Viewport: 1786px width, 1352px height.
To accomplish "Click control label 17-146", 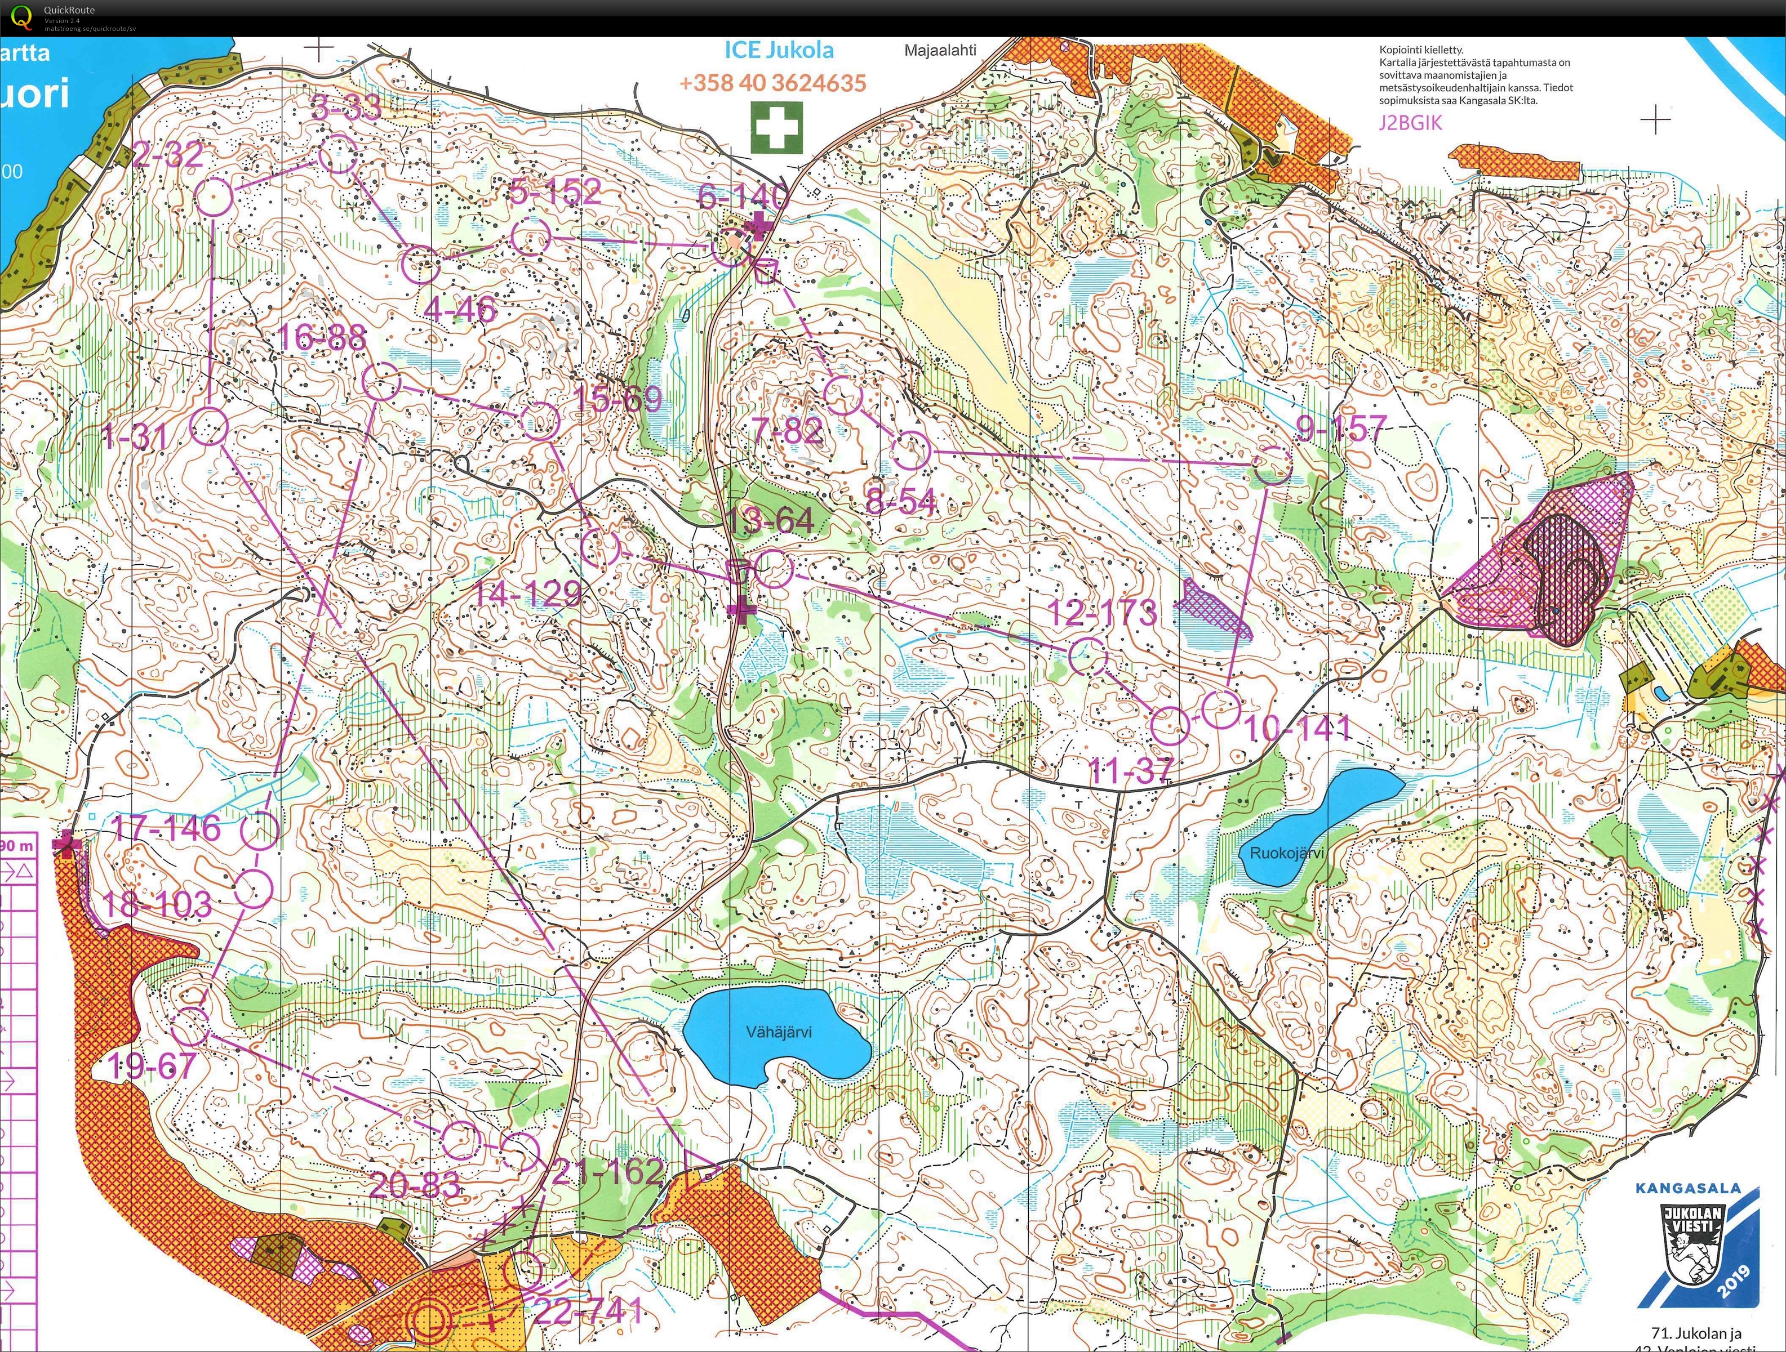I will [166, 828].
